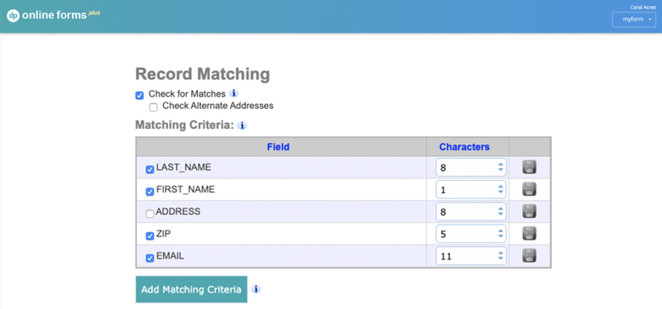Delete the ZIP criteria row
Viewport: 662px width, 309px height.
530,233
